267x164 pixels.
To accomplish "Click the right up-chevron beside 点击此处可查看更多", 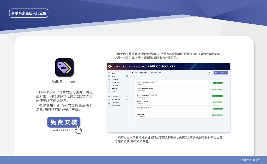I will point(72,130).
